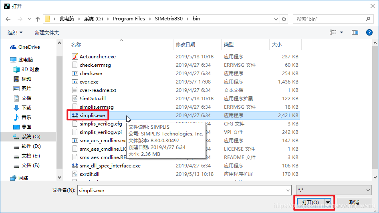Refresh the bin folder view
The height and width of the screenshot is (213, 379).
[x=284, y=19]
